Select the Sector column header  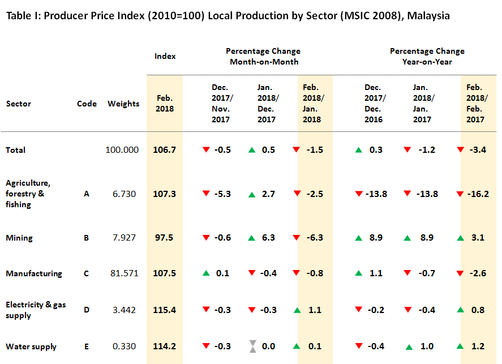19,104
